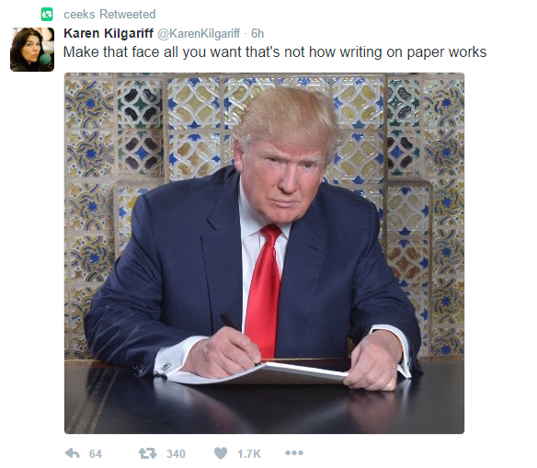Like the tweet with heart icon

coord(221,453)
